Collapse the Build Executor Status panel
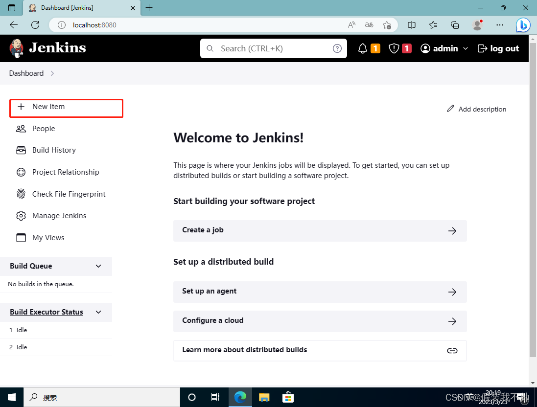The width and height of the screenshot is (537, 407). point(98,312)
